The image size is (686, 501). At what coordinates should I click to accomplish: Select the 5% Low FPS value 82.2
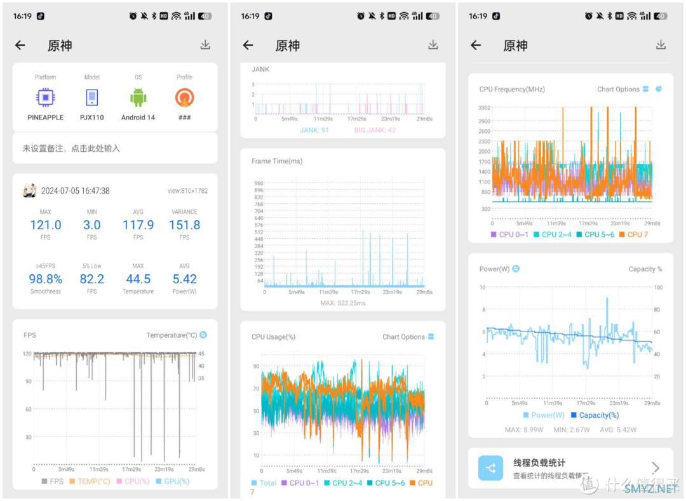tap(92, 279)
